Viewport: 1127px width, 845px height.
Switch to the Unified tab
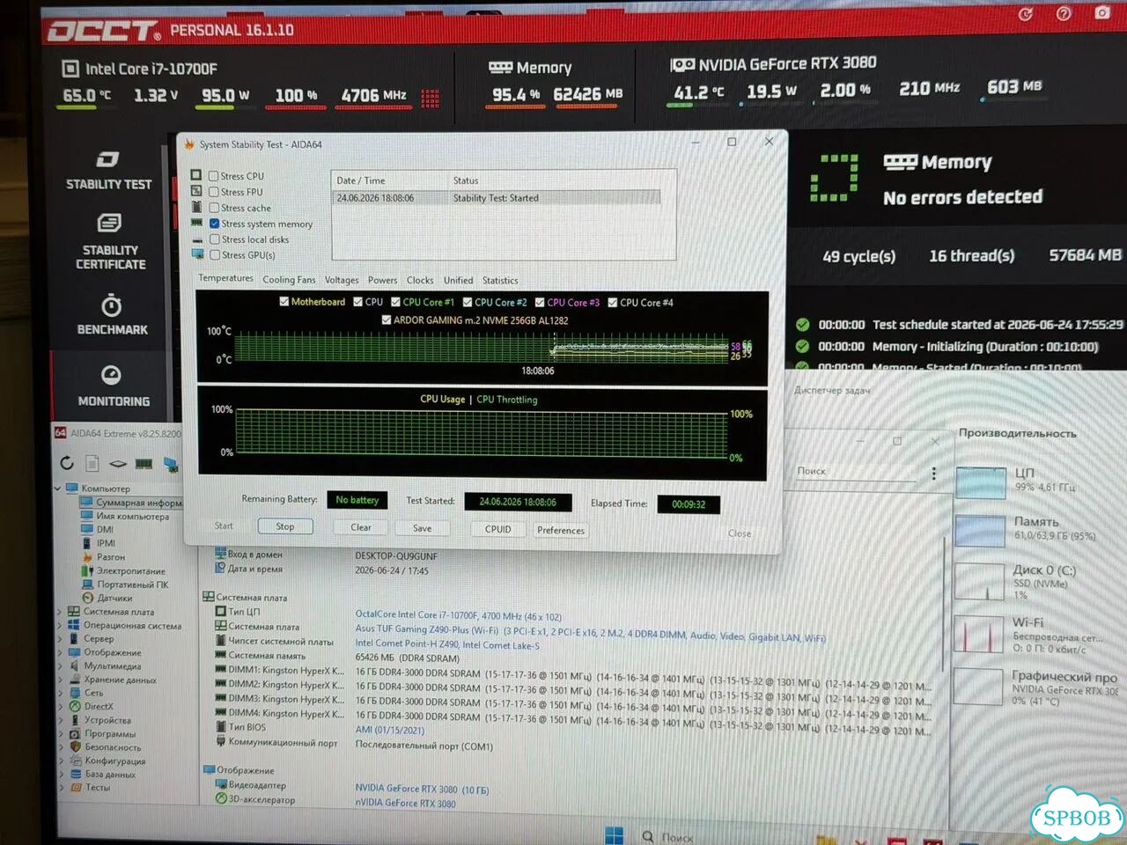458,280
